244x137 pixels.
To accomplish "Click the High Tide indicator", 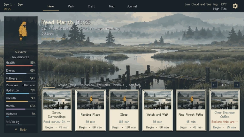I will [220, 9].
